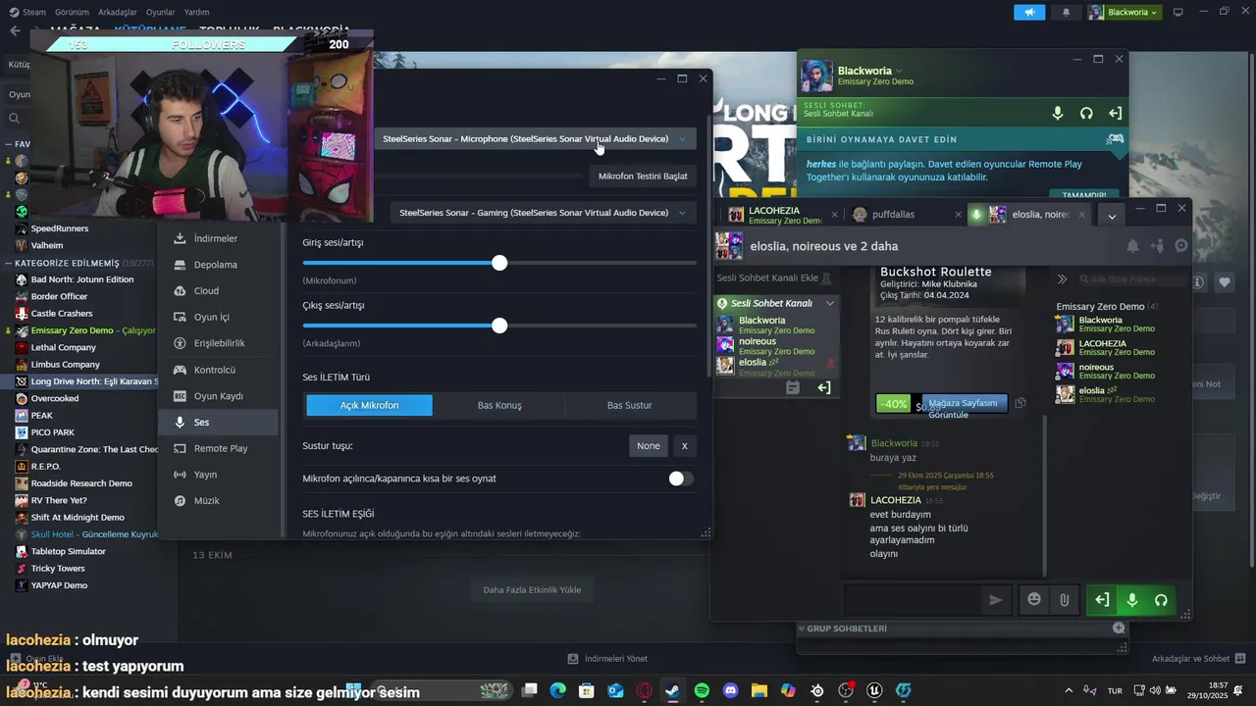Select Bas Sustur transmission type
The image size is (1256, 706).
[629, 405]
